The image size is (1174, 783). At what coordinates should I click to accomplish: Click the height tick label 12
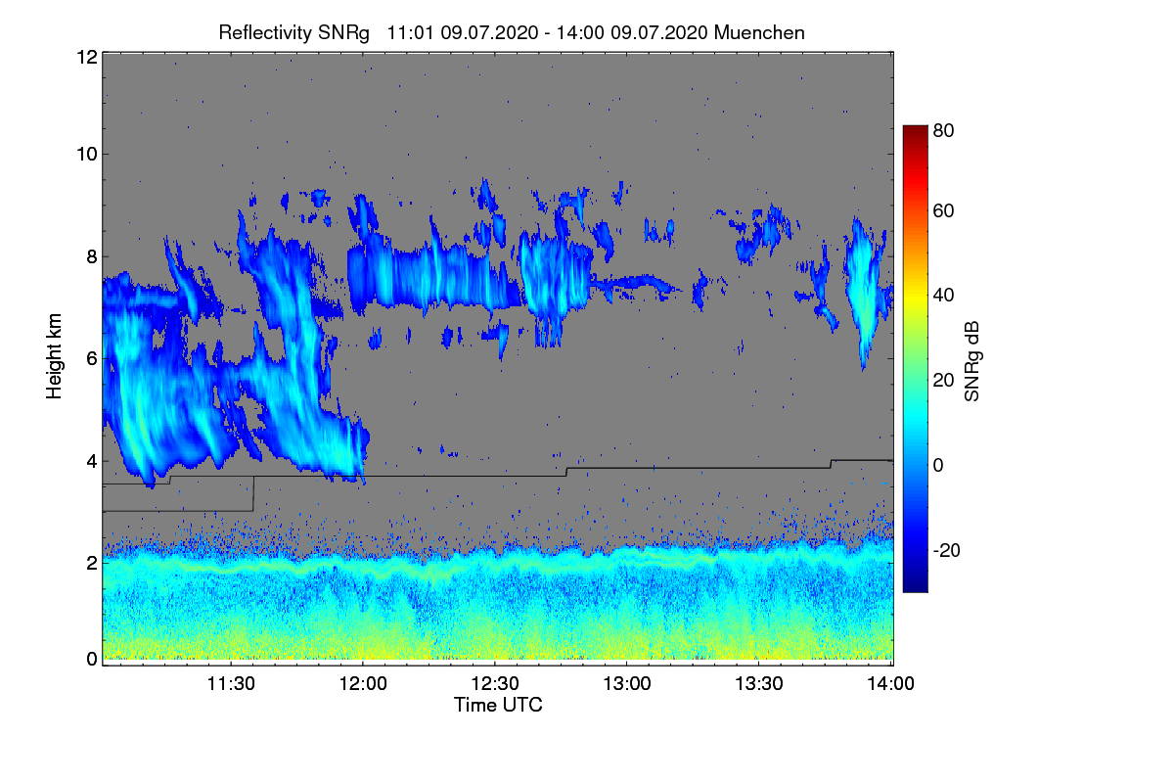click(x=86, y=57)
